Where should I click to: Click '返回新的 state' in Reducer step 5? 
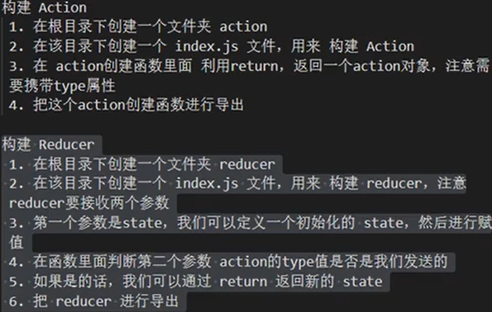pyautogui.click(x=329, y=281)
